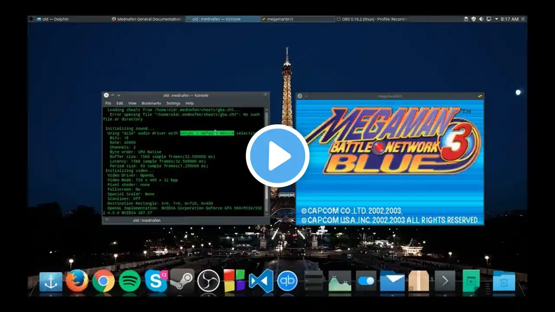Click the 'Special Scaler: None' line in Konsole
Viewport: 555px width, 312px height.
[x=131, y=194]
